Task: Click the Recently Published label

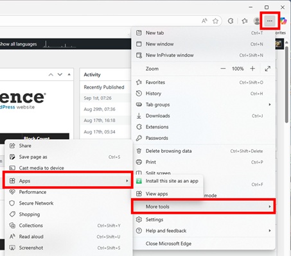Action: pos(104,87)
